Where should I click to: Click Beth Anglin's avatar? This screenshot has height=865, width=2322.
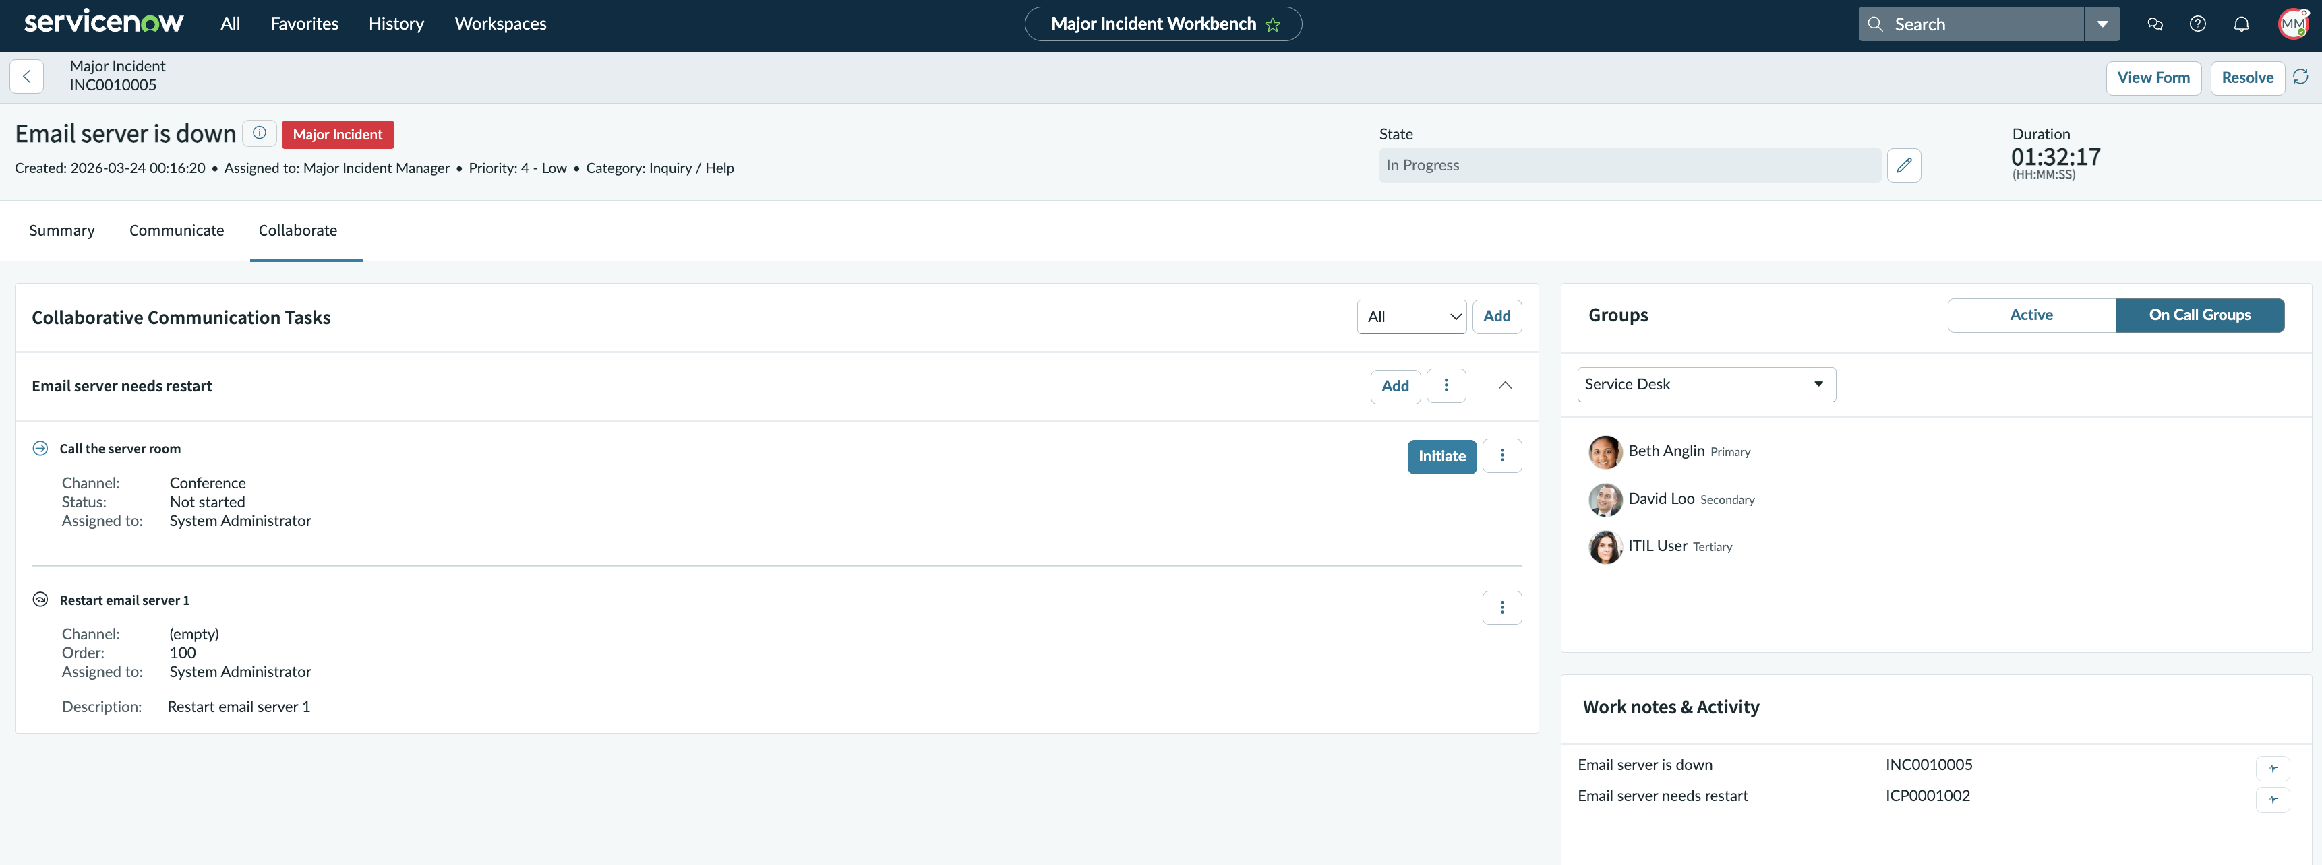[x=1605, y=452]
